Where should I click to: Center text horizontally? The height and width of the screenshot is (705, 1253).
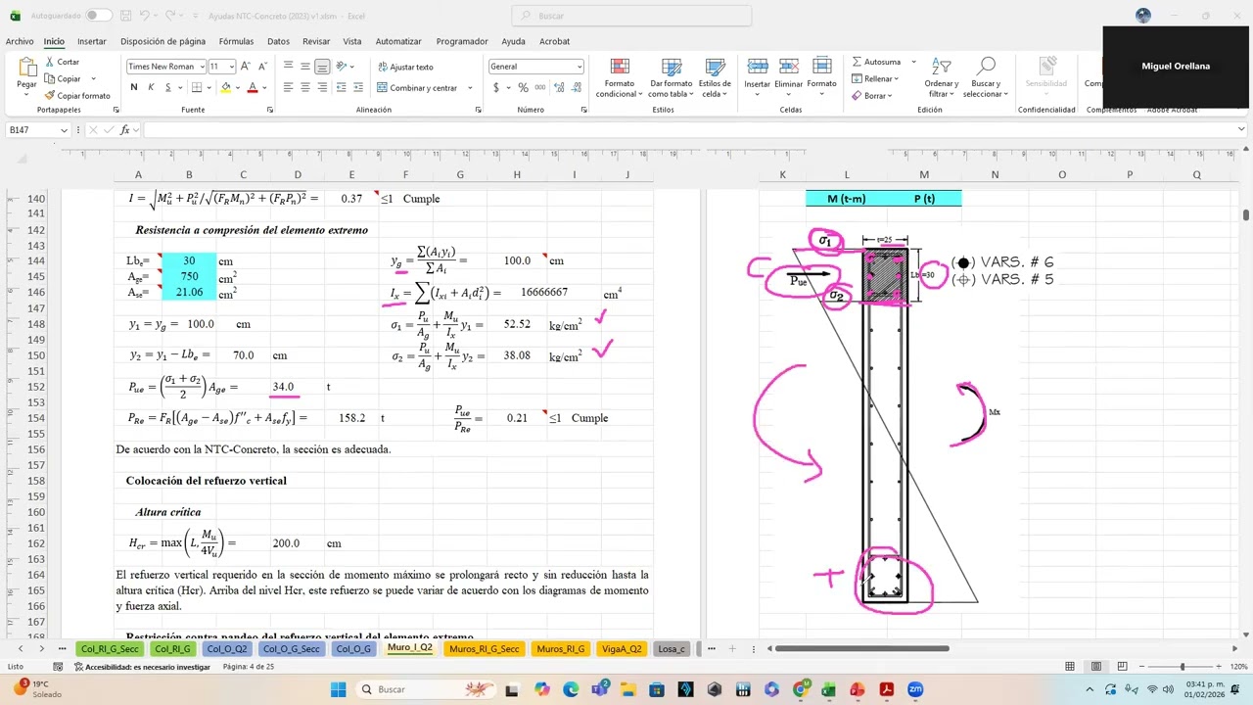pos(304,87)
